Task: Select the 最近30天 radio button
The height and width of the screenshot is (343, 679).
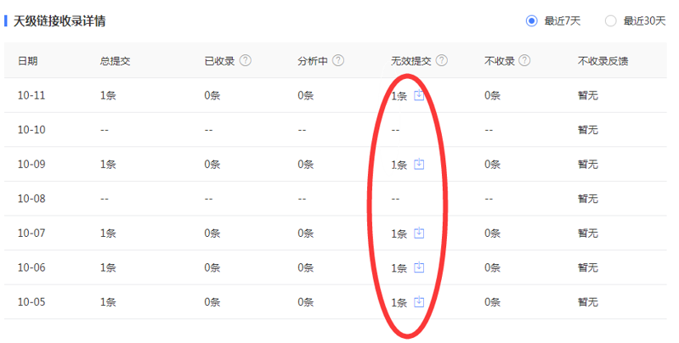Action: pyautogui.click(x=610, y=20)
